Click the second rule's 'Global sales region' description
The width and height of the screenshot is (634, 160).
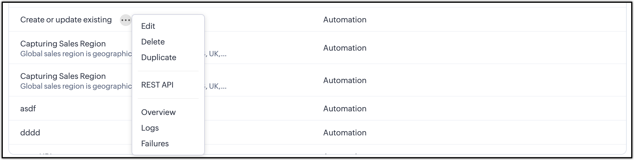[x=76, y=86]
